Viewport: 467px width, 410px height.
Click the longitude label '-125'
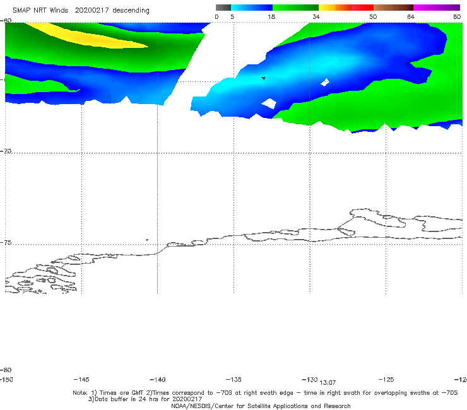pos(386,380)
